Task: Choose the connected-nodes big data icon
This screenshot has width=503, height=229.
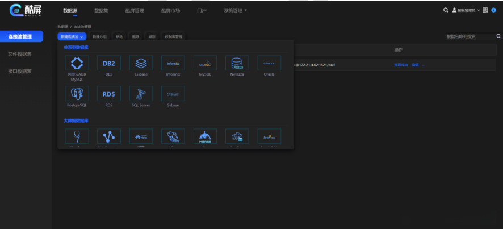Action: (x=109, y=136)
